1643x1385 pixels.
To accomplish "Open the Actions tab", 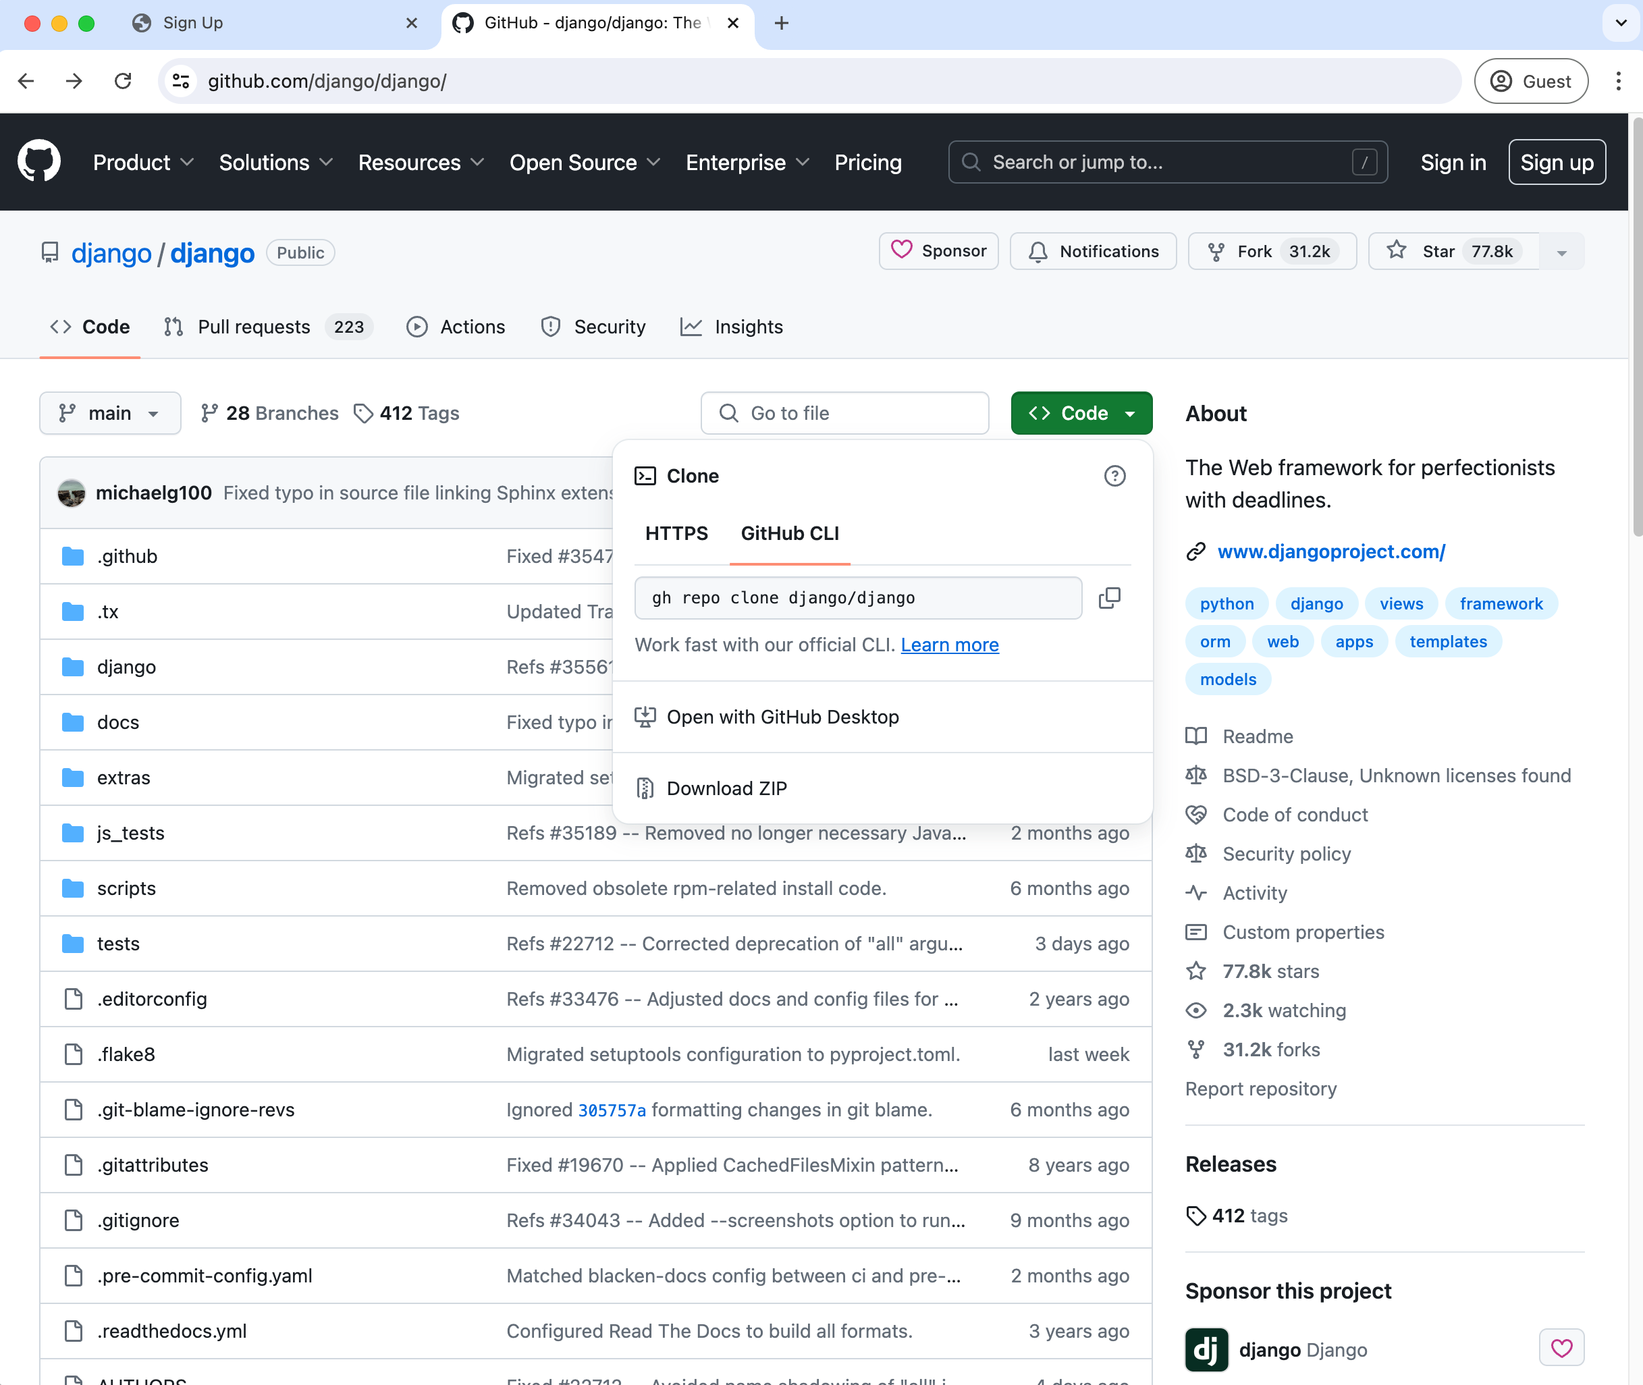I will [x=456, y=327].
